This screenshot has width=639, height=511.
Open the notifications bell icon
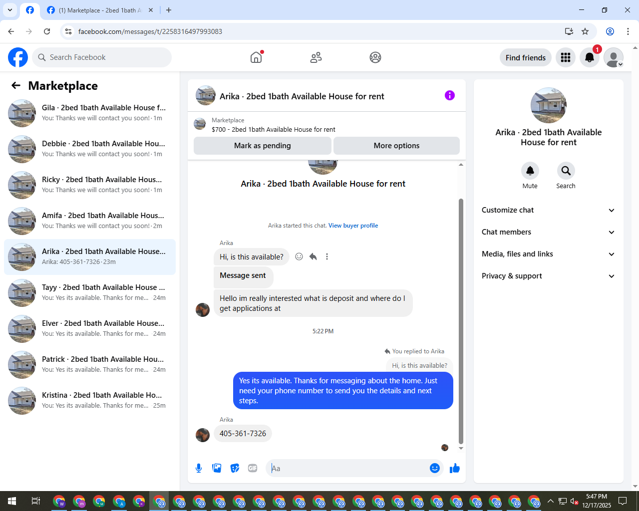[x=590, y=57]
